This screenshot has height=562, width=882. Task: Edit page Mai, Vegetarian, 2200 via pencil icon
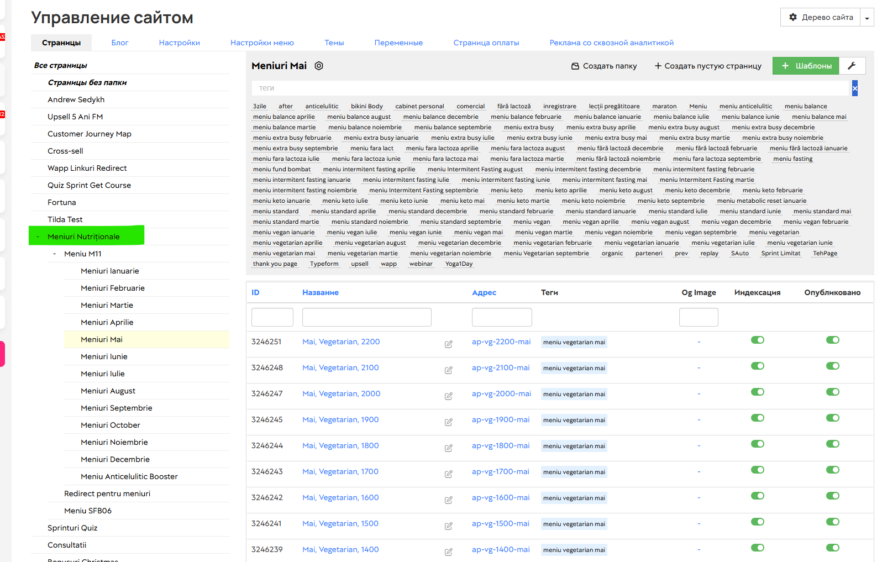tap(449, 344)
